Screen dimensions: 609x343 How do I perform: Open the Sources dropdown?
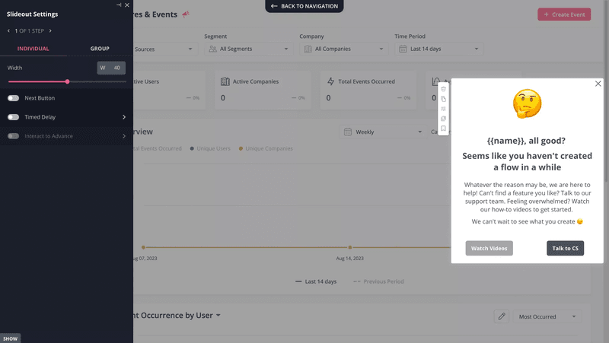(165, 49)
